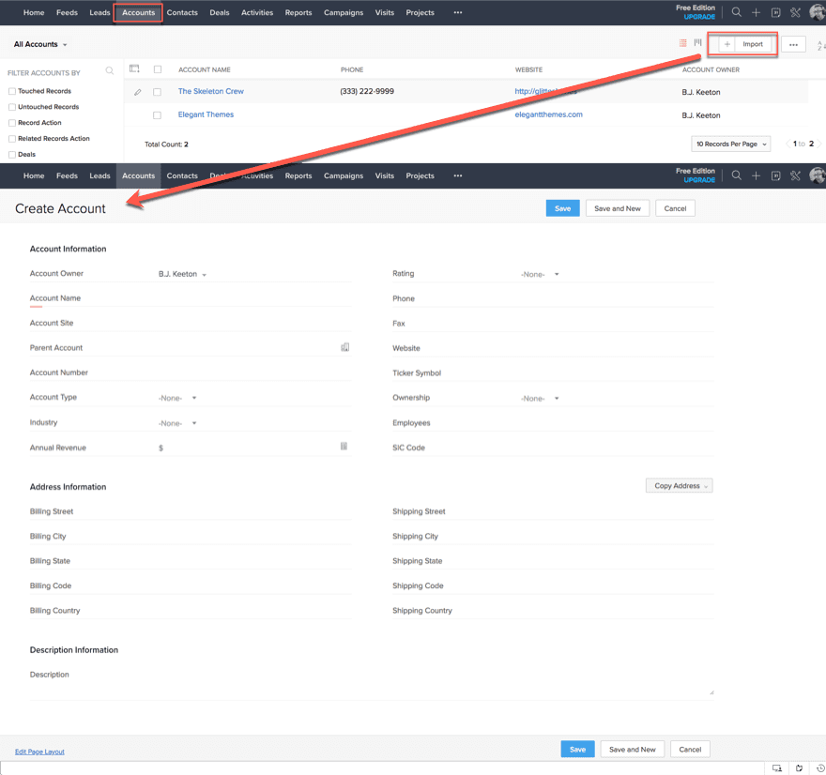The image size is (826, 775).
Task: Open list view density icon near Import
Action: click(681, 42)
